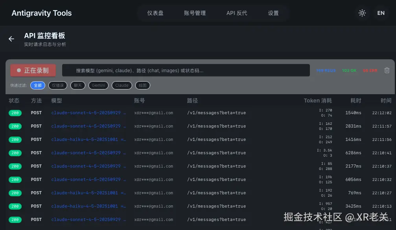Open claude-sonnet model link in 22:10:32 row
Image resolution: width=396 pixels, height=230 pixels.
coord(88,179)
